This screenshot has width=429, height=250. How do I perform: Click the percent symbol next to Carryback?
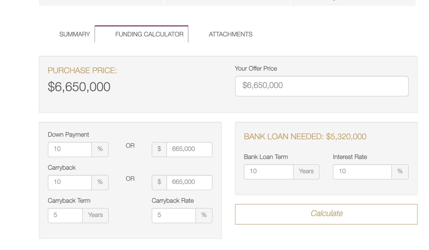(x=100, y=182)
